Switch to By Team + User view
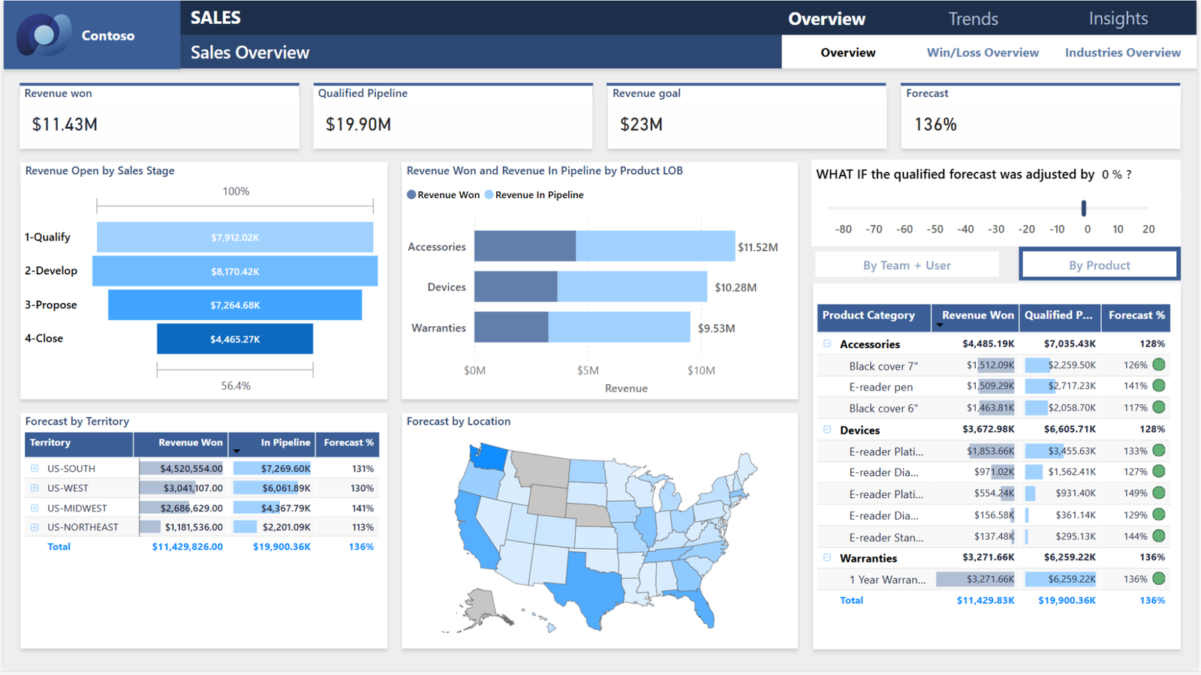This screenshot has width=1201, height=675. 907,265
